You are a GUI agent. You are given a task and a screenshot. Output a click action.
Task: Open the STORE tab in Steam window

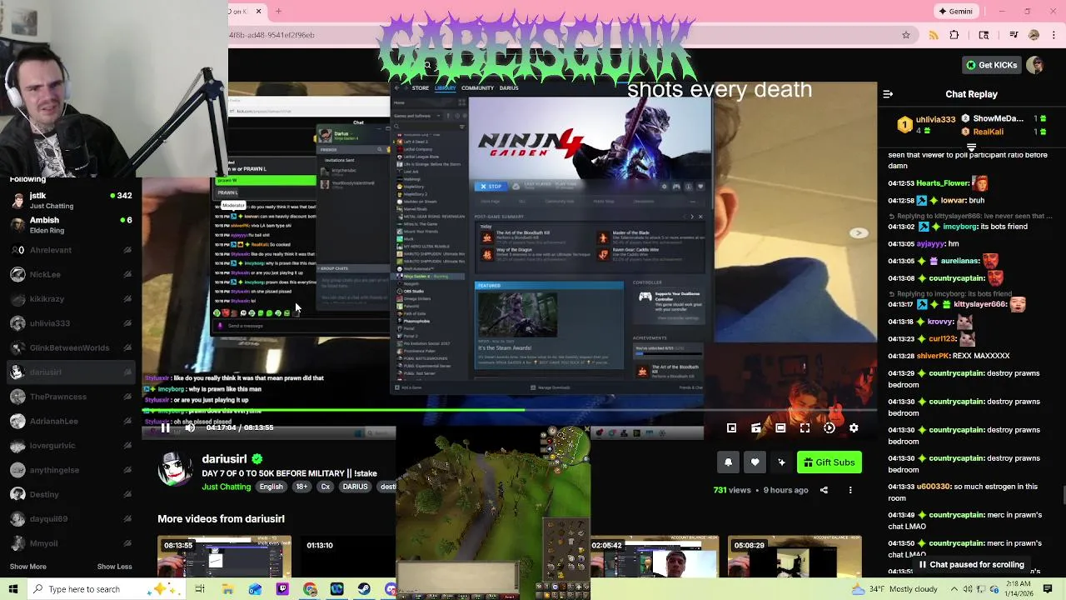coord(420,88)
